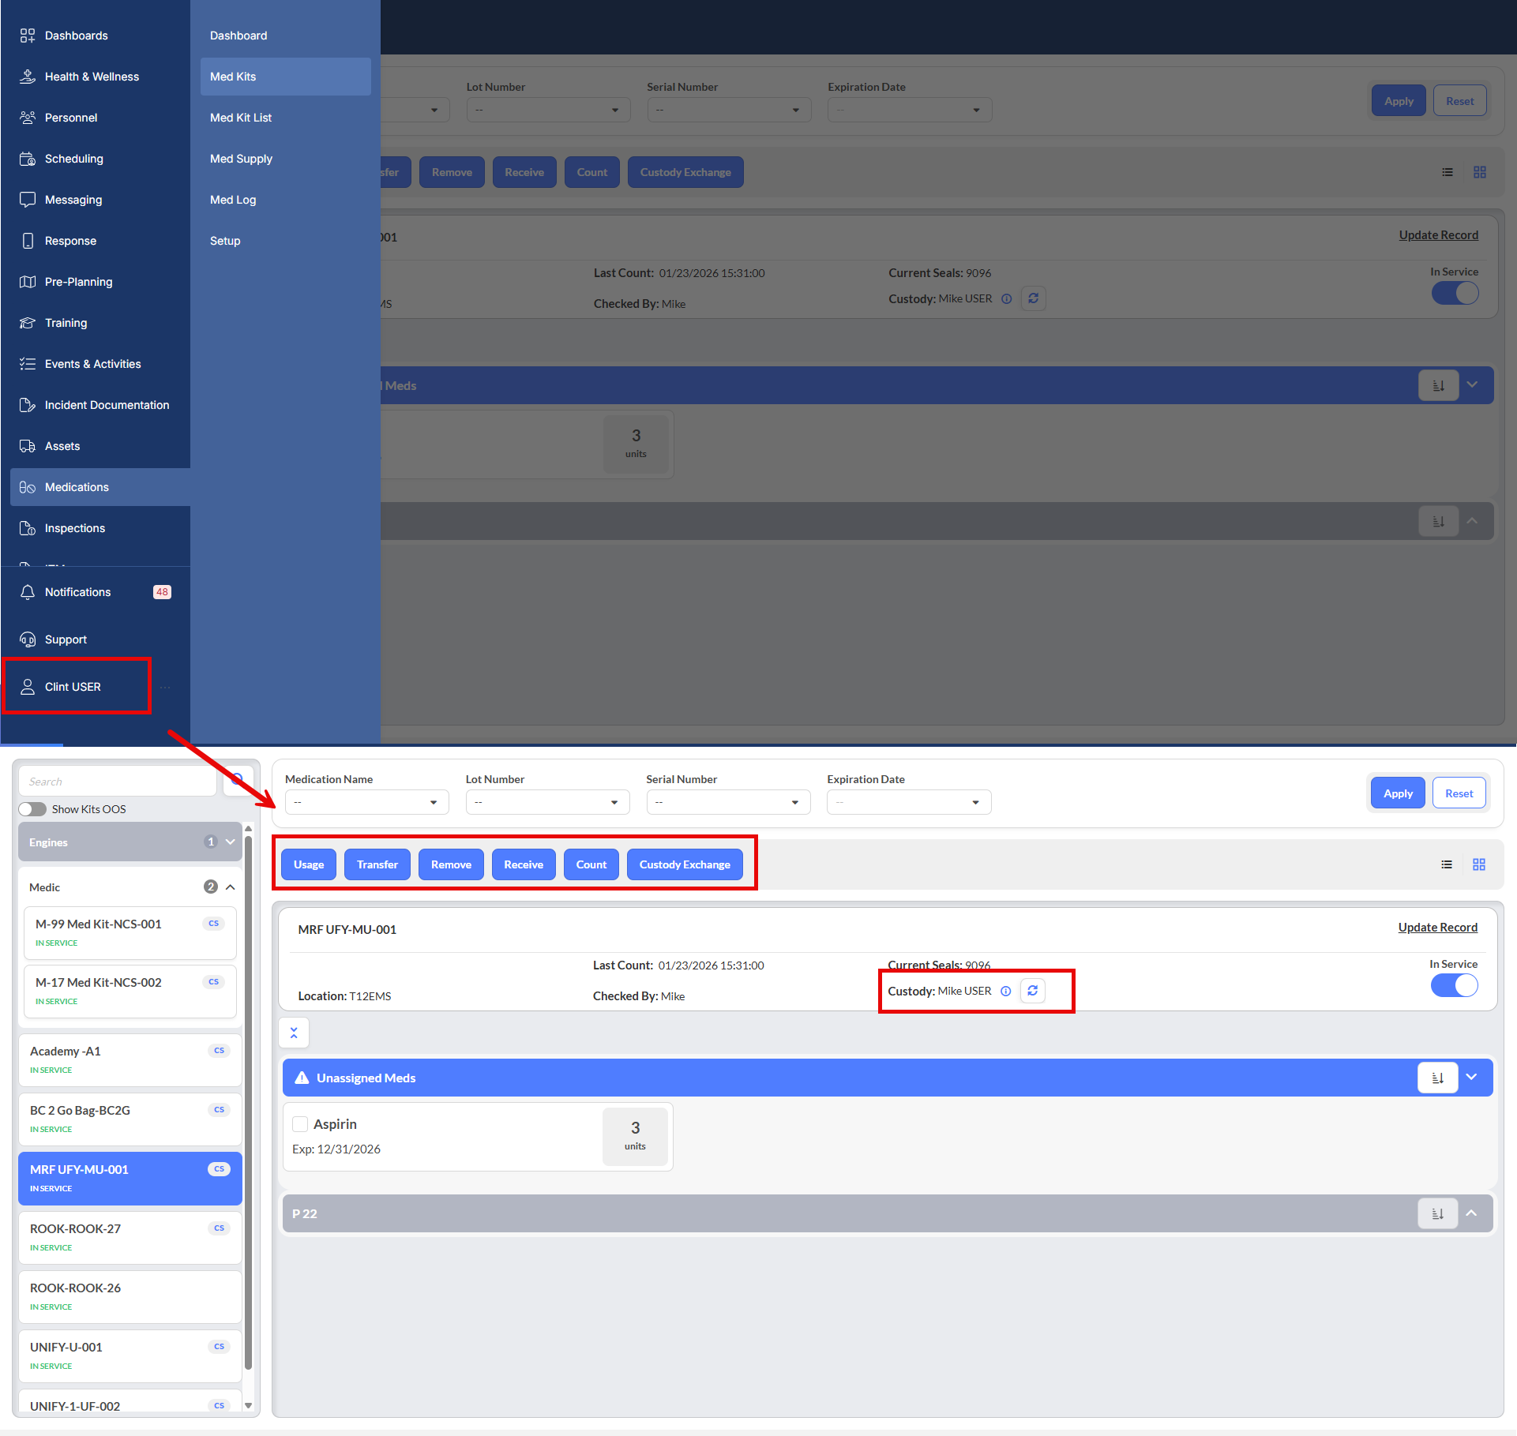Click the custody refresh icon next to Mike USER
Screen dimensions: 1517x1436
point(1032,991)
